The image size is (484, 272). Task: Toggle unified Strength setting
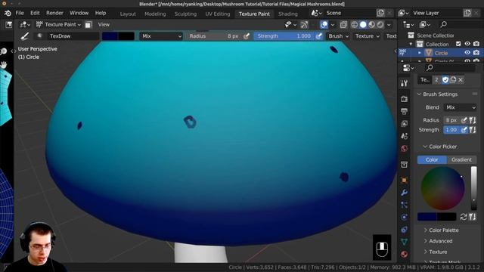473,130
